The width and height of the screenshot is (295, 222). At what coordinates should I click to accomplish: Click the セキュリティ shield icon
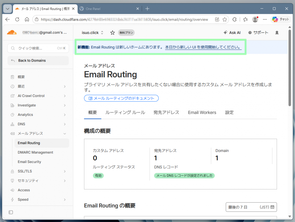12,181
